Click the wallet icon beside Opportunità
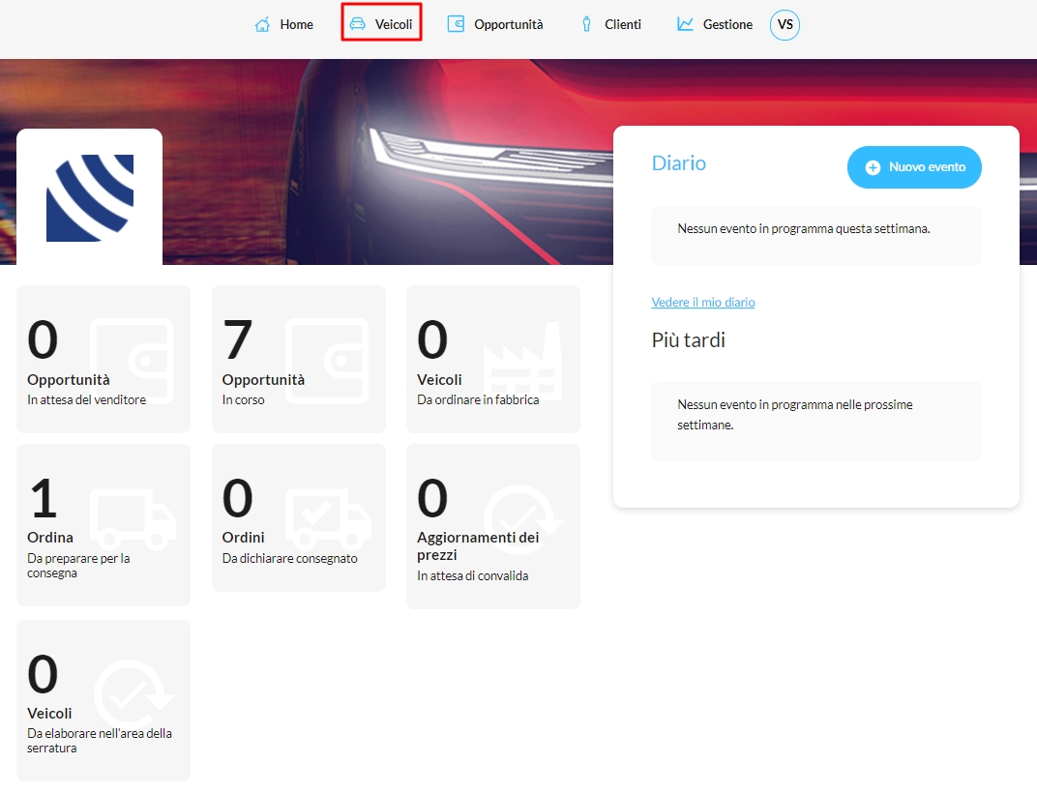 [456, 24]
